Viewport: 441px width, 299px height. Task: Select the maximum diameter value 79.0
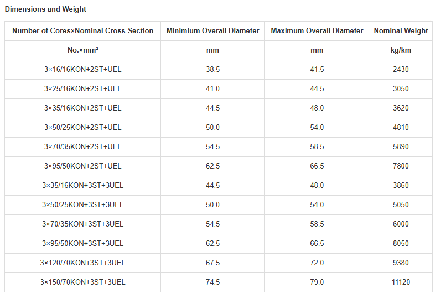[x=317, y=282]
